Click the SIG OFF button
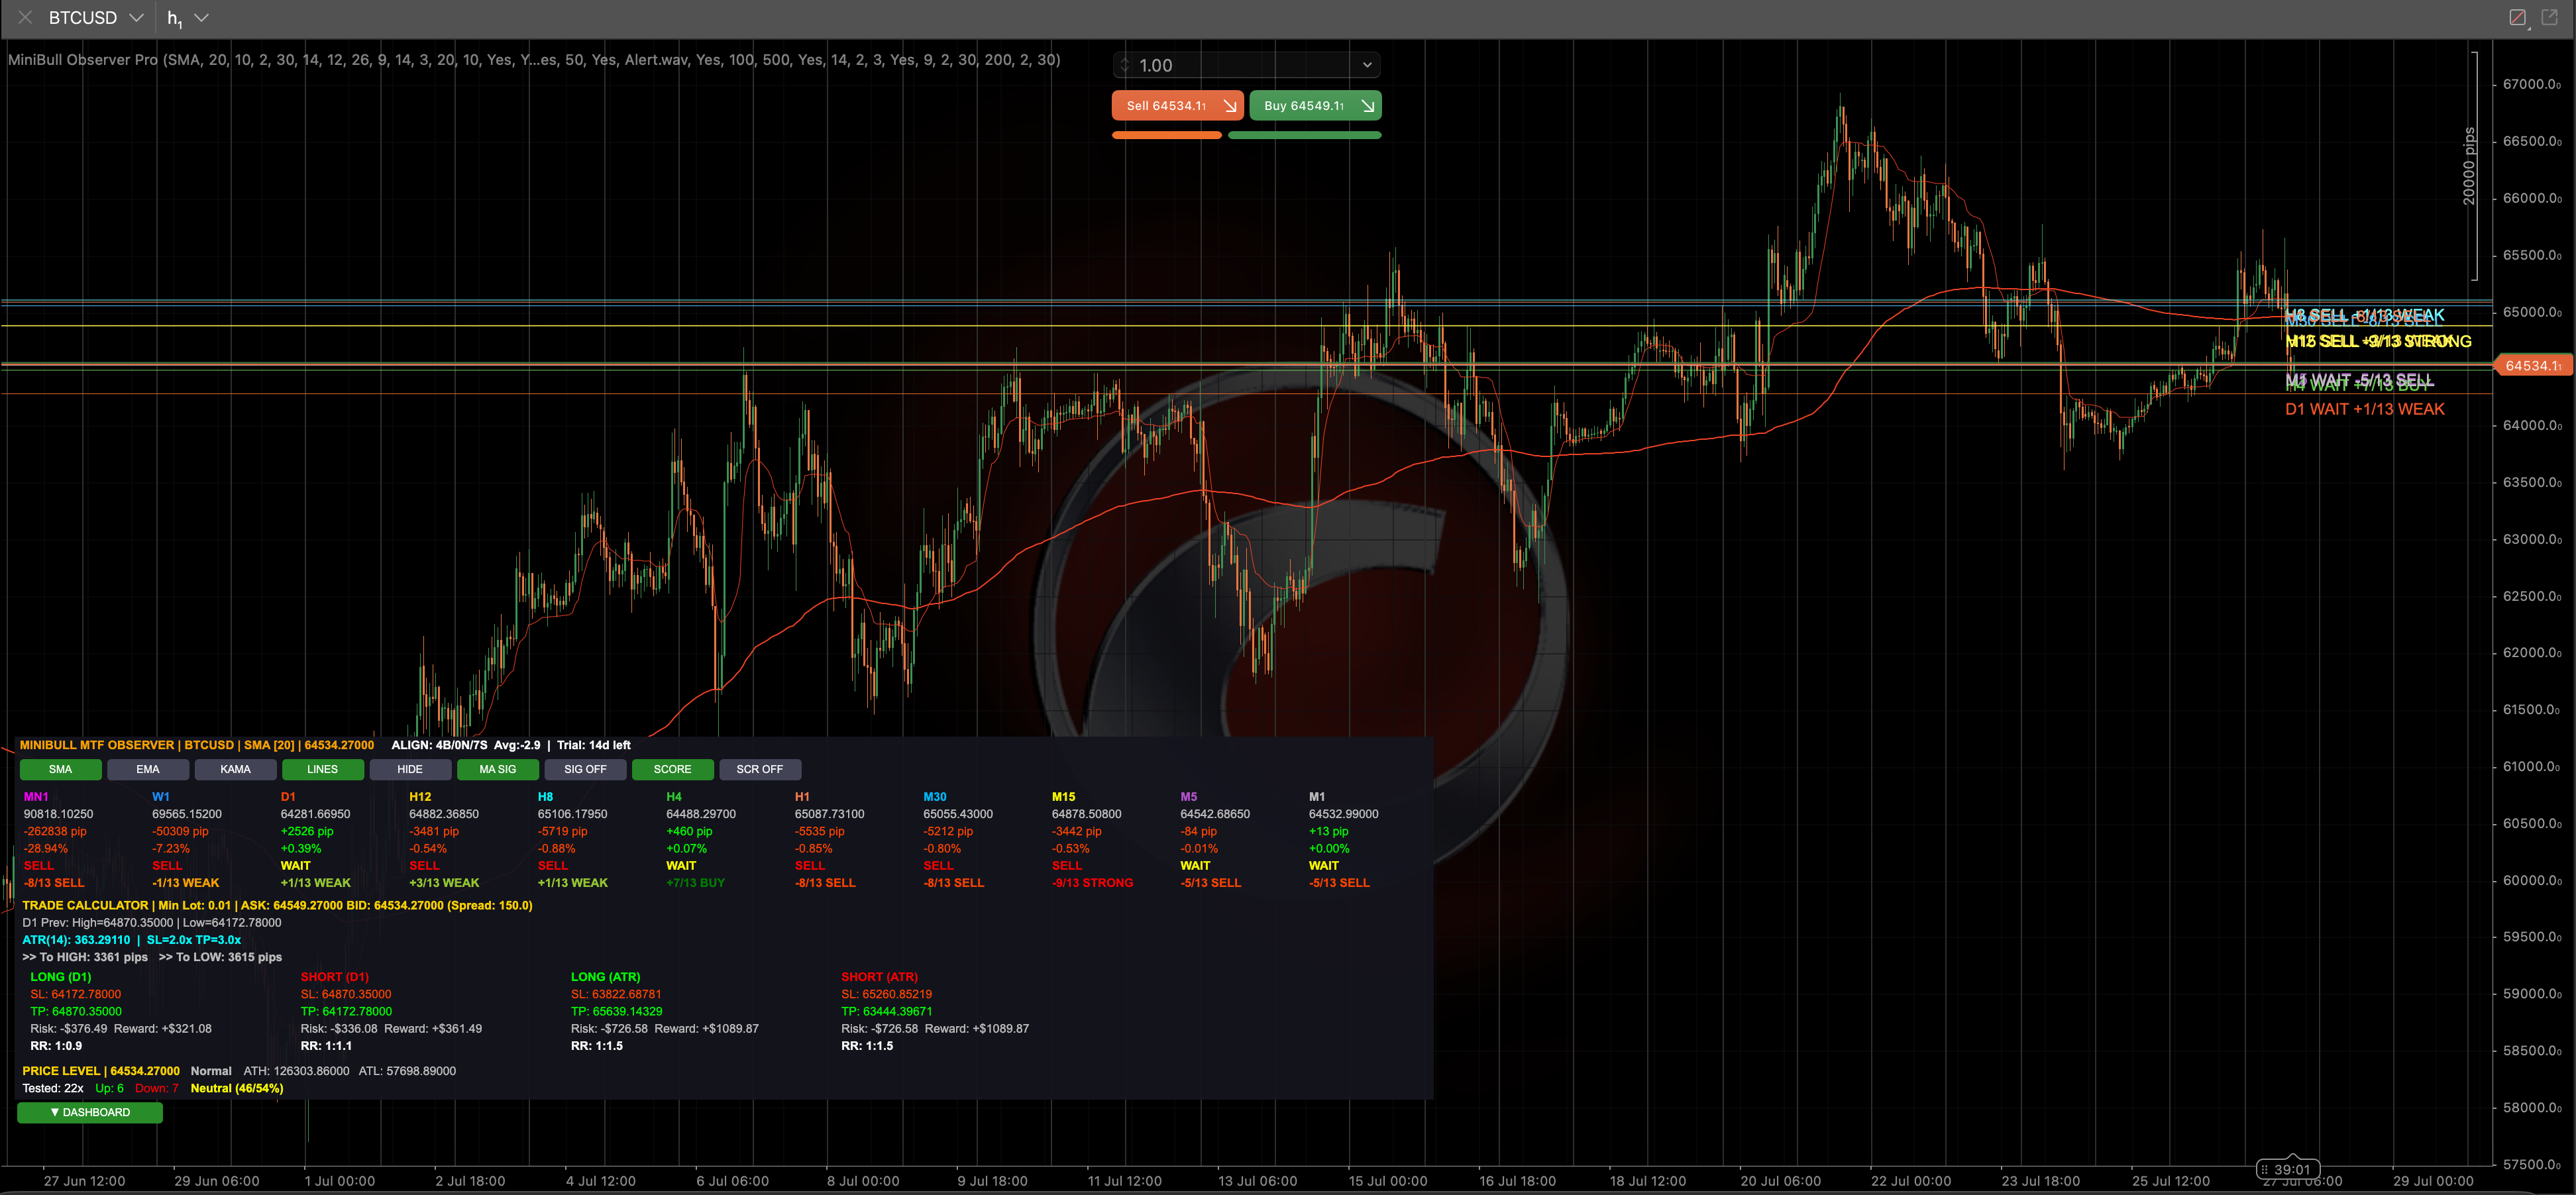The width and height of the screenshot is (2576, 1195). point(585,769)
